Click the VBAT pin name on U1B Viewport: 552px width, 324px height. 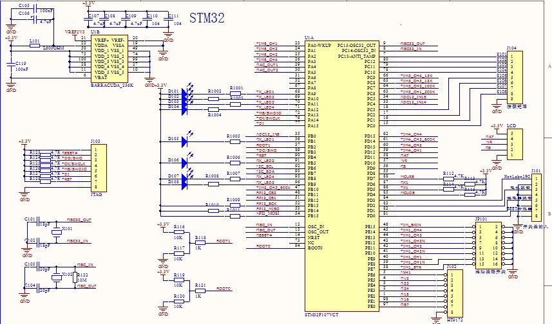[x=100, y=77]
